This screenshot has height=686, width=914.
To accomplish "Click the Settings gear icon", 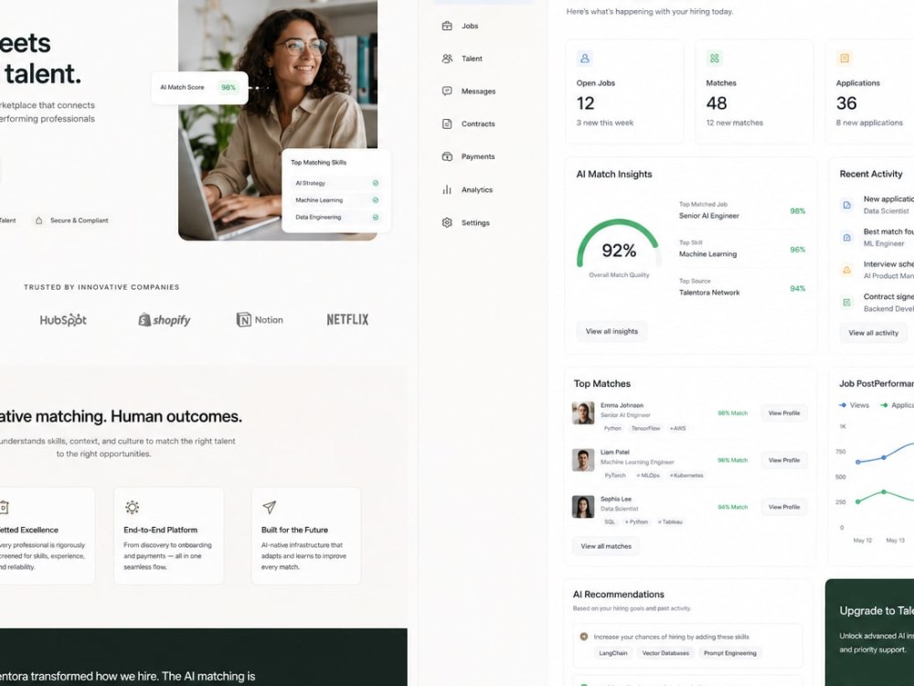I will coord(447,222).
